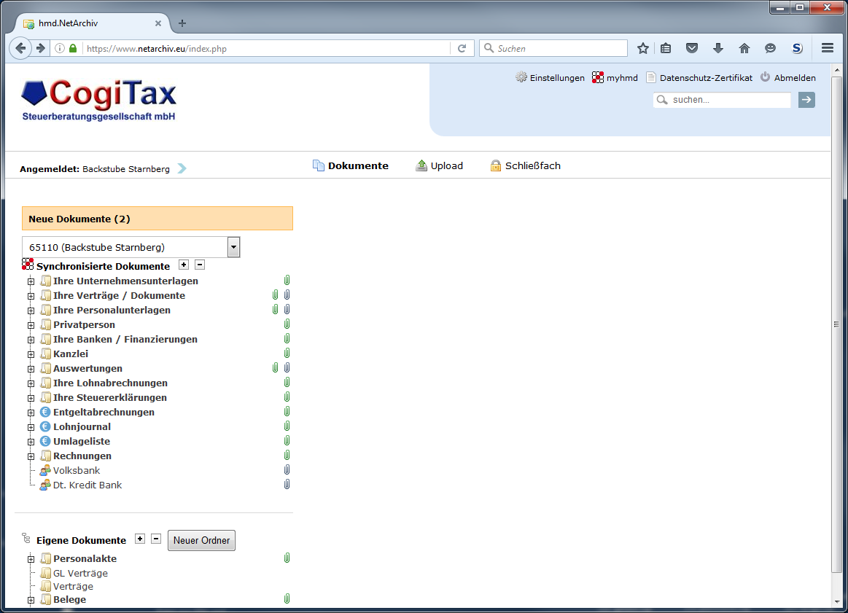Switch to the Schließfach tab
Viewport: 848px width, 613px height.
click(533, 165)
